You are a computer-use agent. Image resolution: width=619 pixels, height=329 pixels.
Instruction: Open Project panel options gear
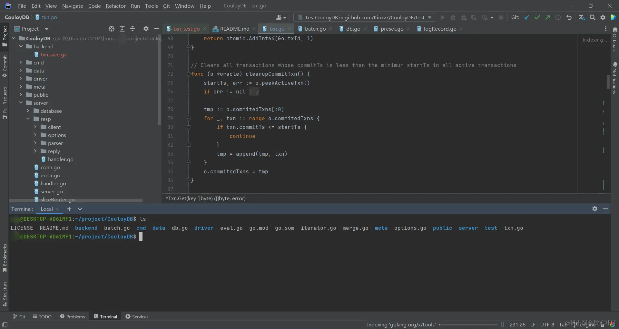146,29
